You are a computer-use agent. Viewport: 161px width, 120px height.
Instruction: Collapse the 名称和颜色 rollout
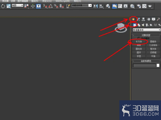146,61
